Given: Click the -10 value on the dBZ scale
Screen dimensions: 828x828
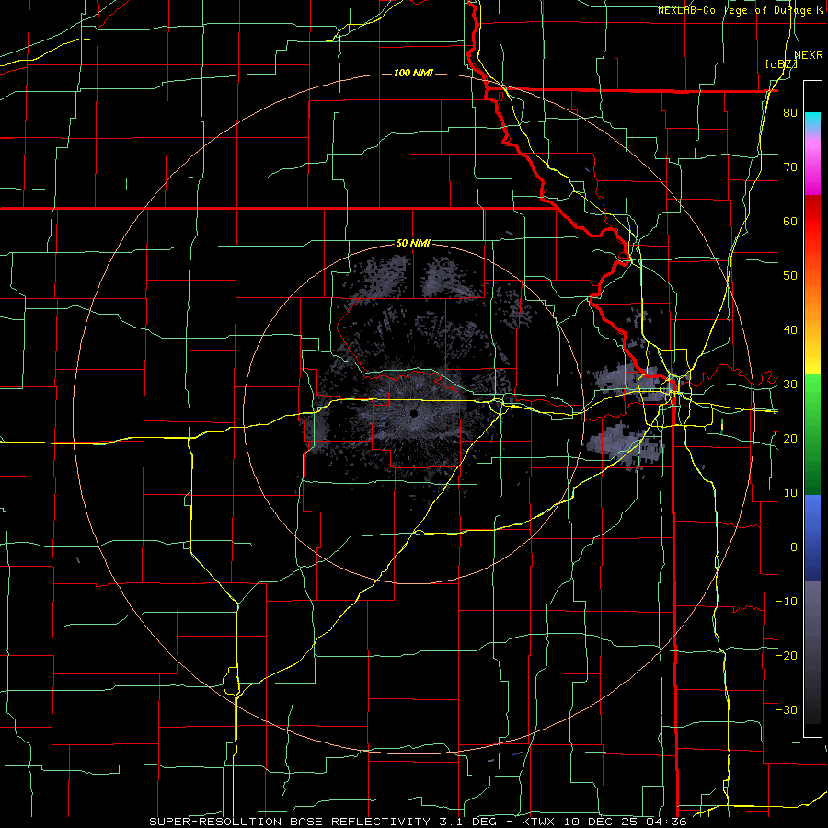Looking at the screenshot, I should 787,601.
